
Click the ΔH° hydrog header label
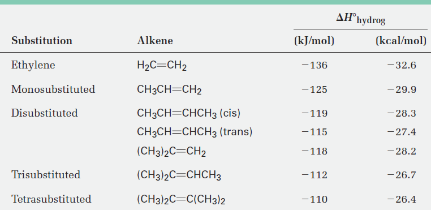361,19
